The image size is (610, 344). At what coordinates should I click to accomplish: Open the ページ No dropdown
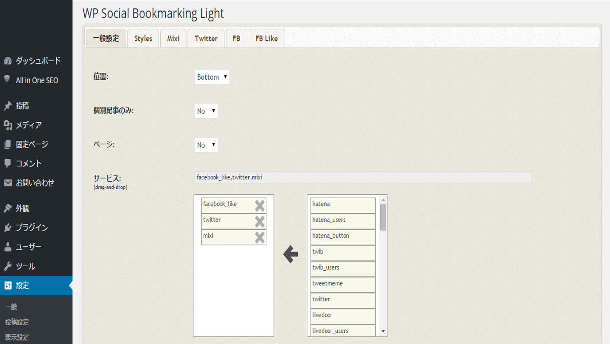[x=206, y=145]
